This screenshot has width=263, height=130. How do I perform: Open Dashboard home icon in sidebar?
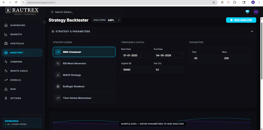(6, 25)
